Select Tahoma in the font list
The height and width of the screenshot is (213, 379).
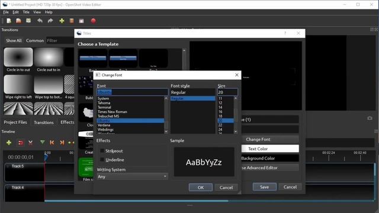pyautogui.click(x=104, y=103)
